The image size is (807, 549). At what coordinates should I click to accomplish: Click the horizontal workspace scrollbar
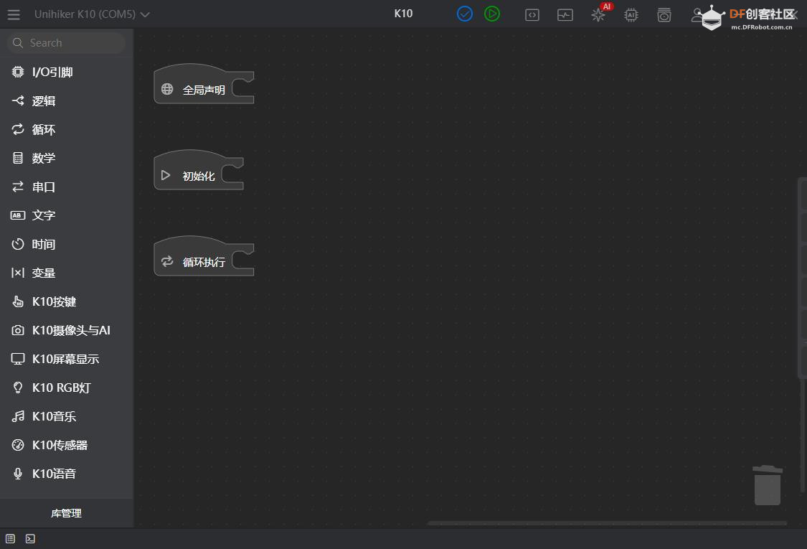coord(608,523)
